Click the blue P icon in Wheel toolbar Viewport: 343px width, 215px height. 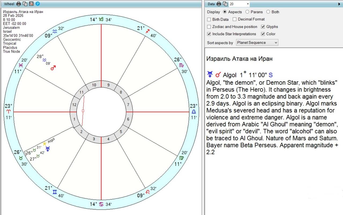[x=38, y=4]
